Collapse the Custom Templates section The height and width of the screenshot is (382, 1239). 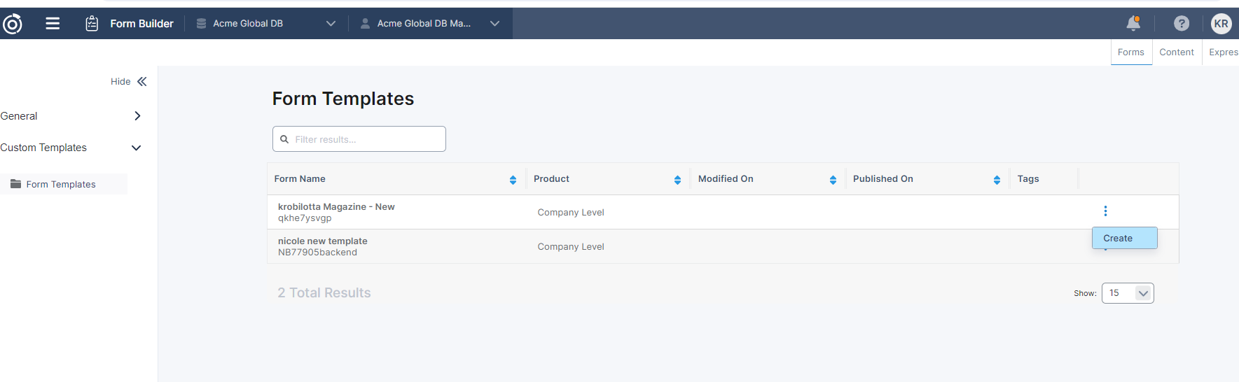[137, 148]
